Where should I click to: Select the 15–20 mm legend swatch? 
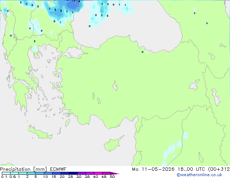(56, 173)
